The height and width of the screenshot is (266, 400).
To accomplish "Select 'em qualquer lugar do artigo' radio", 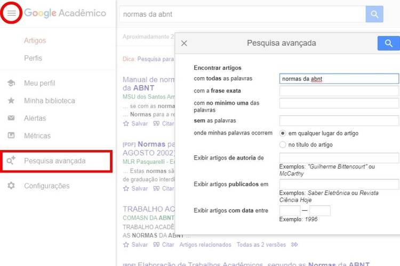I will [x=283, y=134].
